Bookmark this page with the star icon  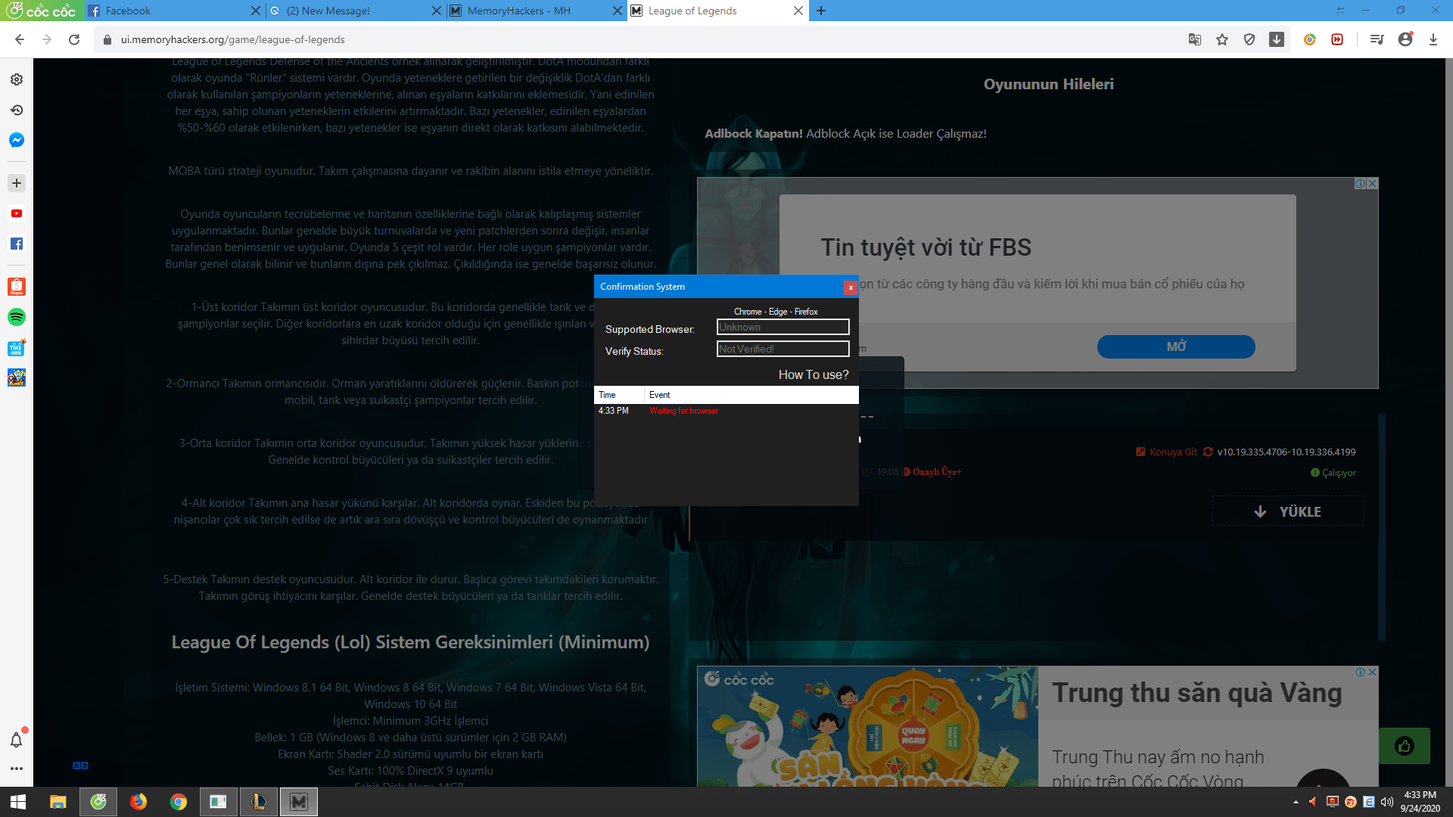(1222, 39)
